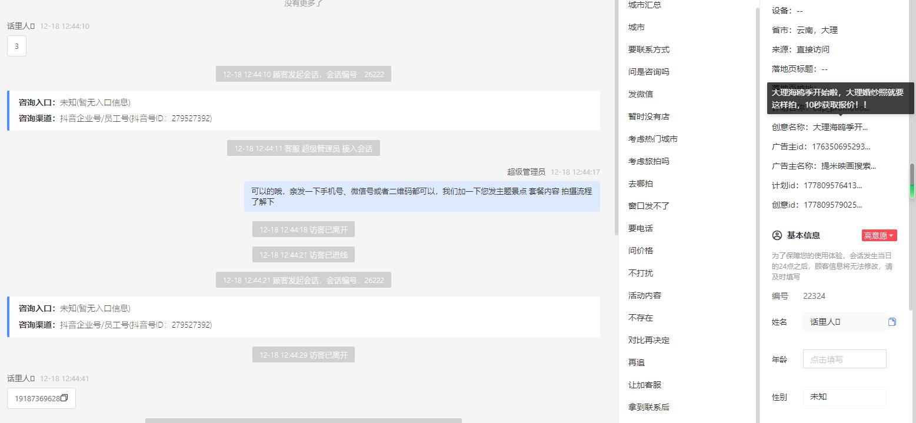The height and width of the screenshot is (423, 916).
Task: Select quick reply 拿到联系后
Action: [x=648, y=407]
